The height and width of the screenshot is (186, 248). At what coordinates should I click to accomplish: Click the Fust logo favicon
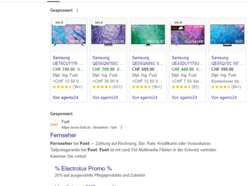click(54, 125)
